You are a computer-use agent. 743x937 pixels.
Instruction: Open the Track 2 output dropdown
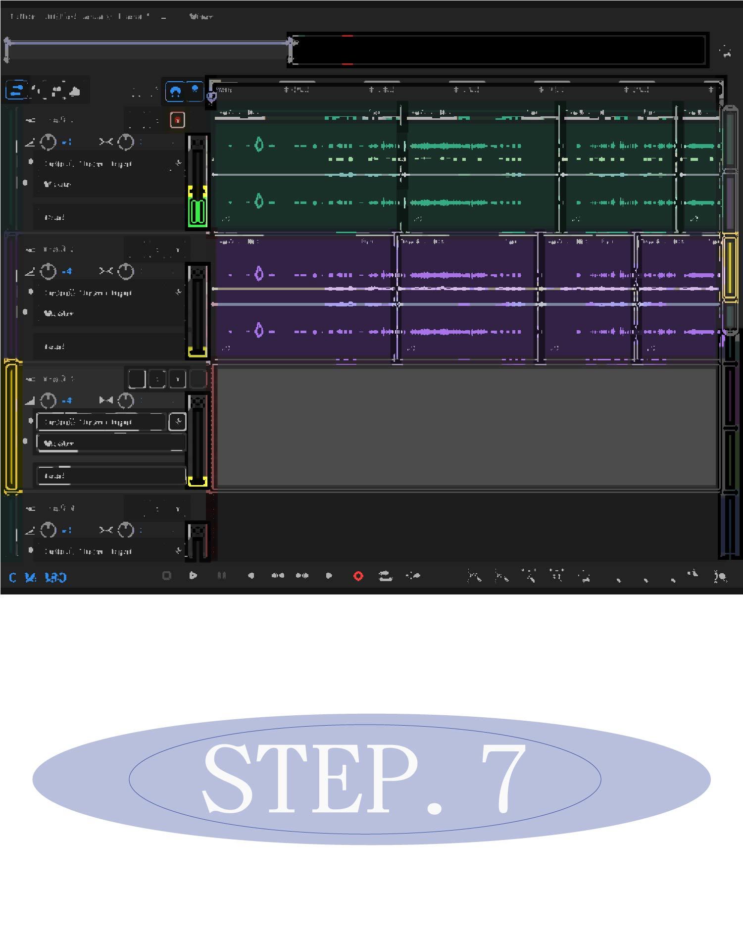pyautogui.click(x=111, y=314)
